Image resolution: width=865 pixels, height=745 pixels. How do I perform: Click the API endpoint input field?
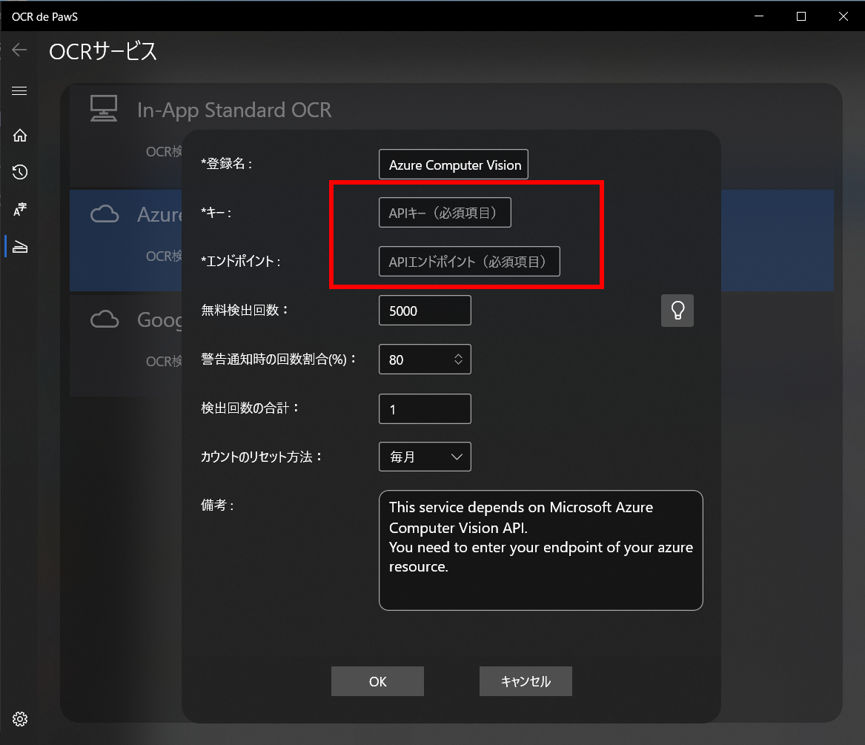tap(468, 262)
